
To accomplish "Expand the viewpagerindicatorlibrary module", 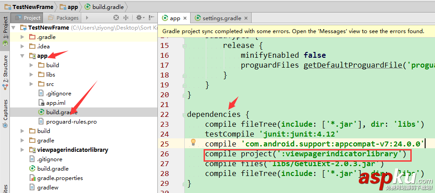I will [22, 150].
